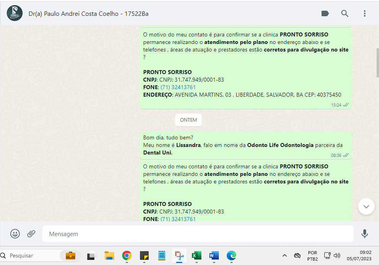
Task: Open Task View on the taskbar
Action: pos(92,255)
